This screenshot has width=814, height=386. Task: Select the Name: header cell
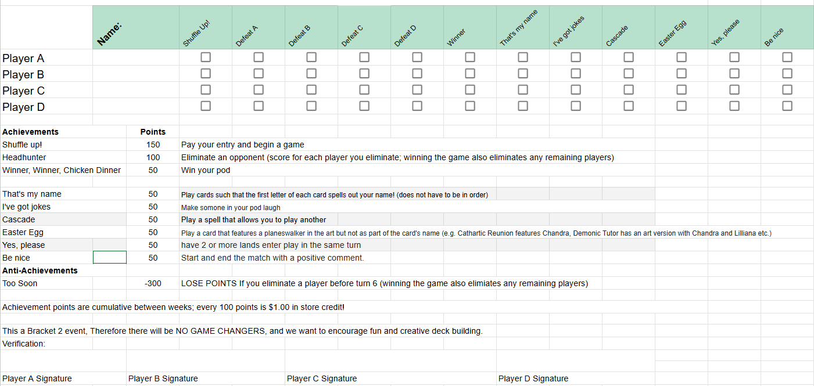click(136, 27)
